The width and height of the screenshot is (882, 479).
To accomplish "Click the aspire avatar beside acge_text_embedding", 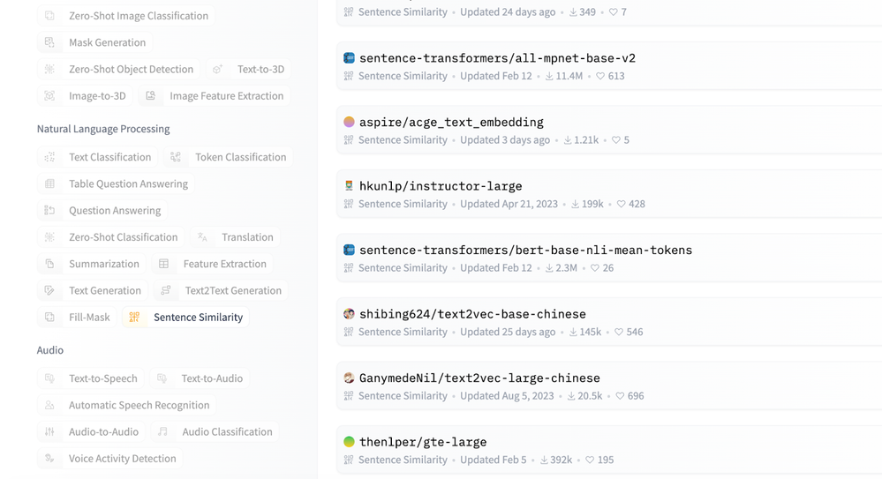I will [349, 122].
